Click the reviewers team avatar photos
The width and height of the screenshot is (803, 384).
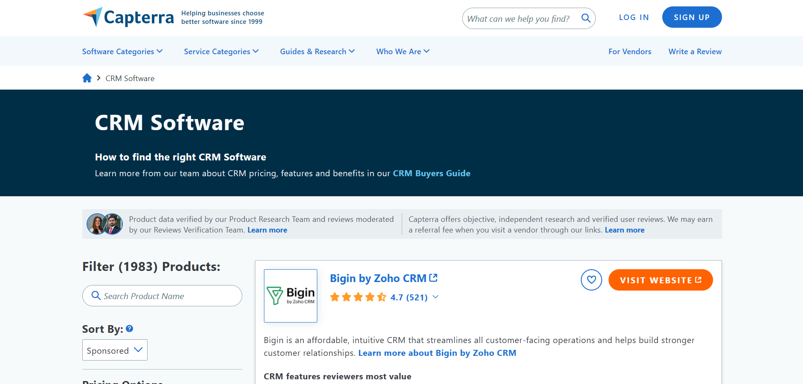pos(104,224)
